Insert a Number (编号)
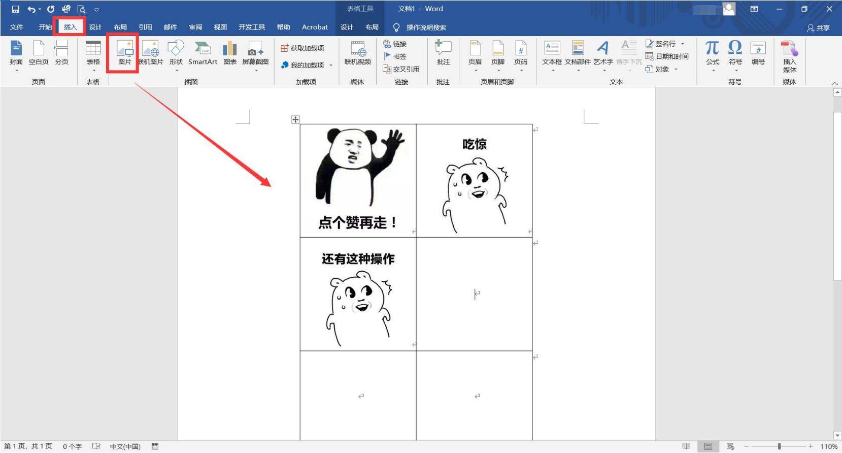 pos(758,53)
